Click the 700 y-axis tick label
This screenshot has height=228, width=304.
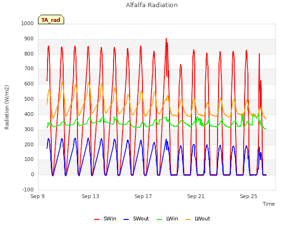(x=29, y=68)
